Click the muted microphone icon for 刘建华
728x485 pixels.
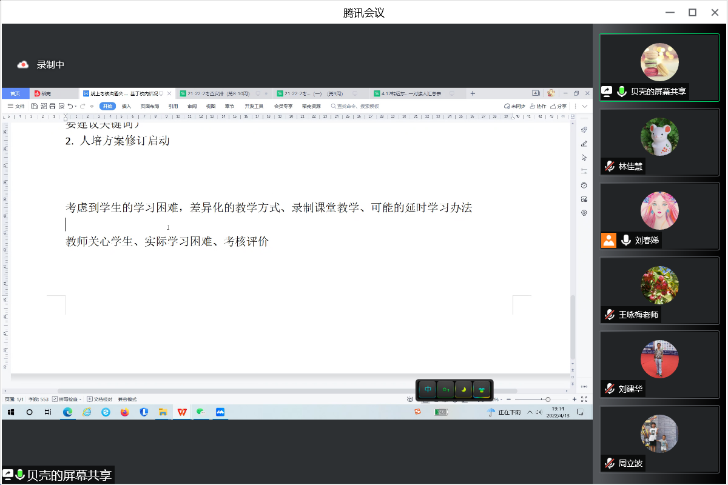609,389
